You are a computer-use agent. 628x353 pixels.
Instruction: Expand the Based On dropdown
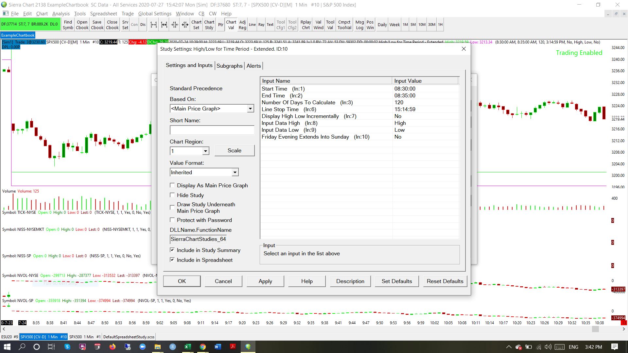tap(250, 109)
